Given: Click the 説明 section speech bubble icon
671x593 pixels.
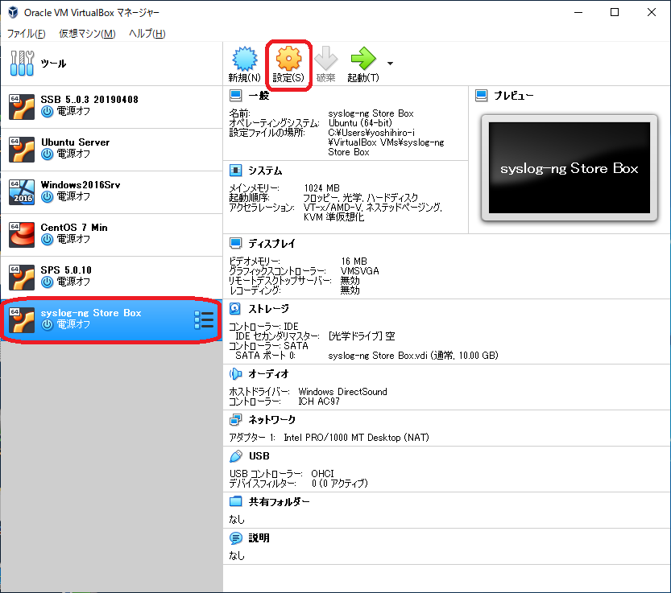Looking at the screenshot, I should [x=236, y=537].
